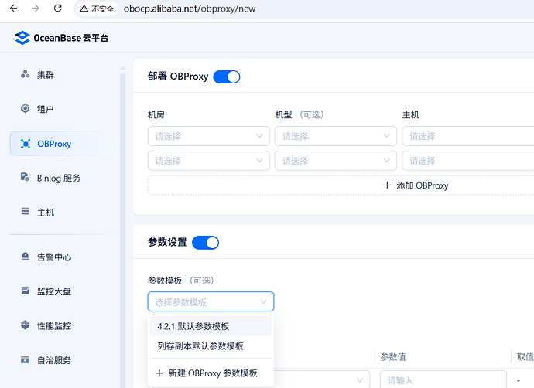This screenshot has height=388, width=534.
Task: Open the parameter name dropdown chevron below template list
Action: pos(360,380)
